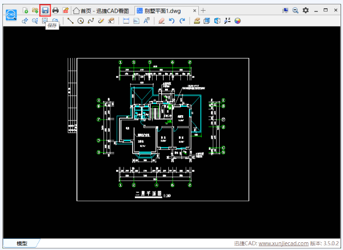Click the Redo arrow

(x=182, y=21)
